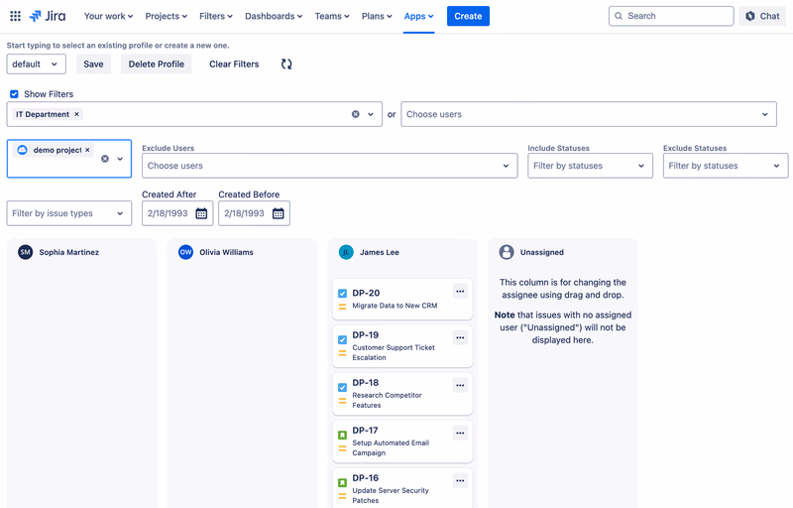The height and width of the screenshot is (508, 793).
Task: Click 'Migrate Data to New CRM' summary
Action: point(395,306)
